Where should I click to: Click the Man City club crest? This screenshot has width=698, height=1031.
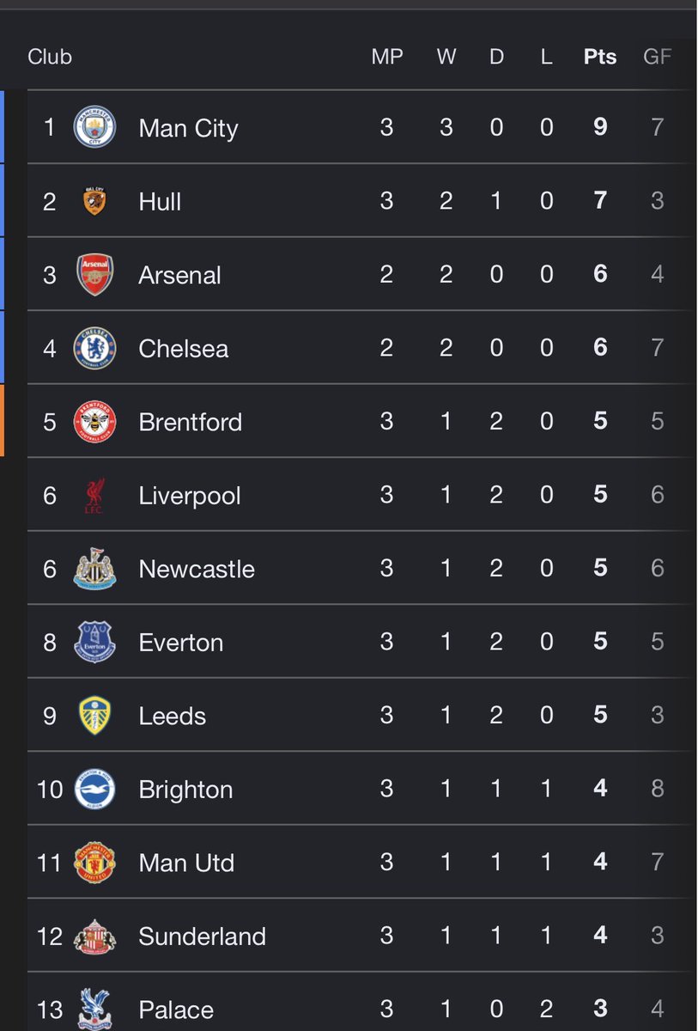tap(94, 127)
